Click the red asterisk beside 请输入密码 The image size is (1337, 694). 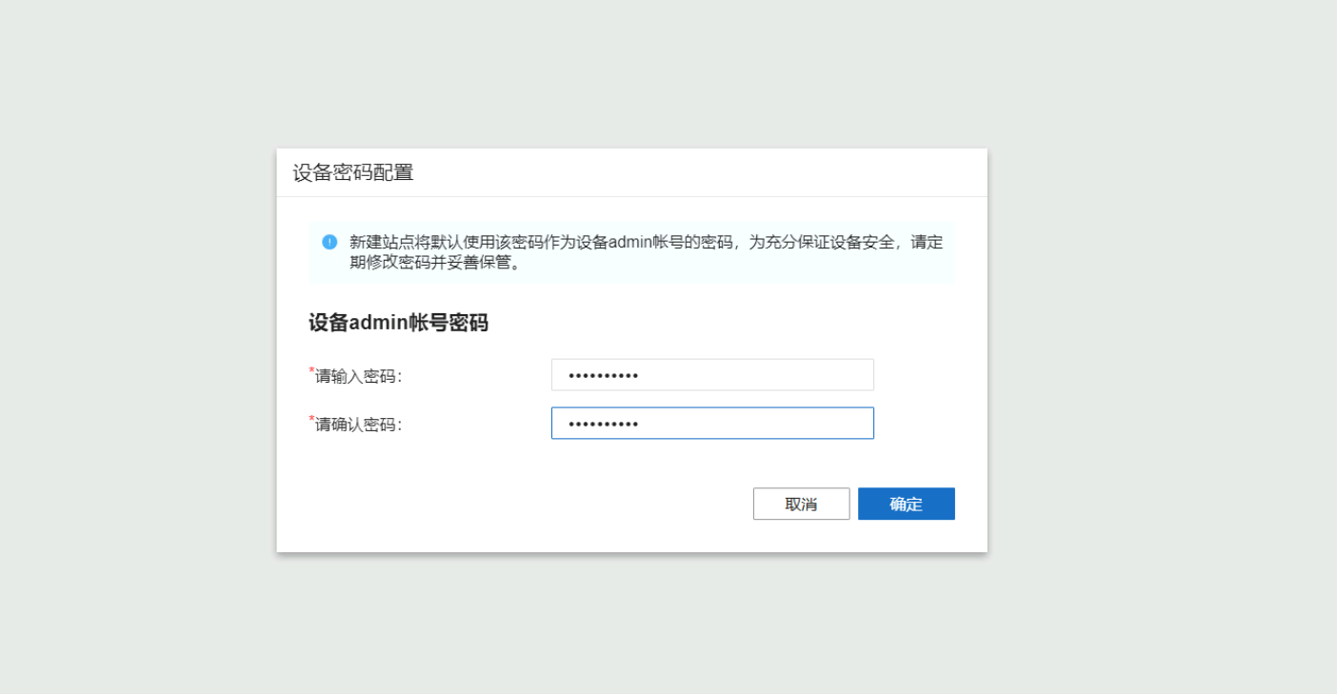(x=311, y=370)
